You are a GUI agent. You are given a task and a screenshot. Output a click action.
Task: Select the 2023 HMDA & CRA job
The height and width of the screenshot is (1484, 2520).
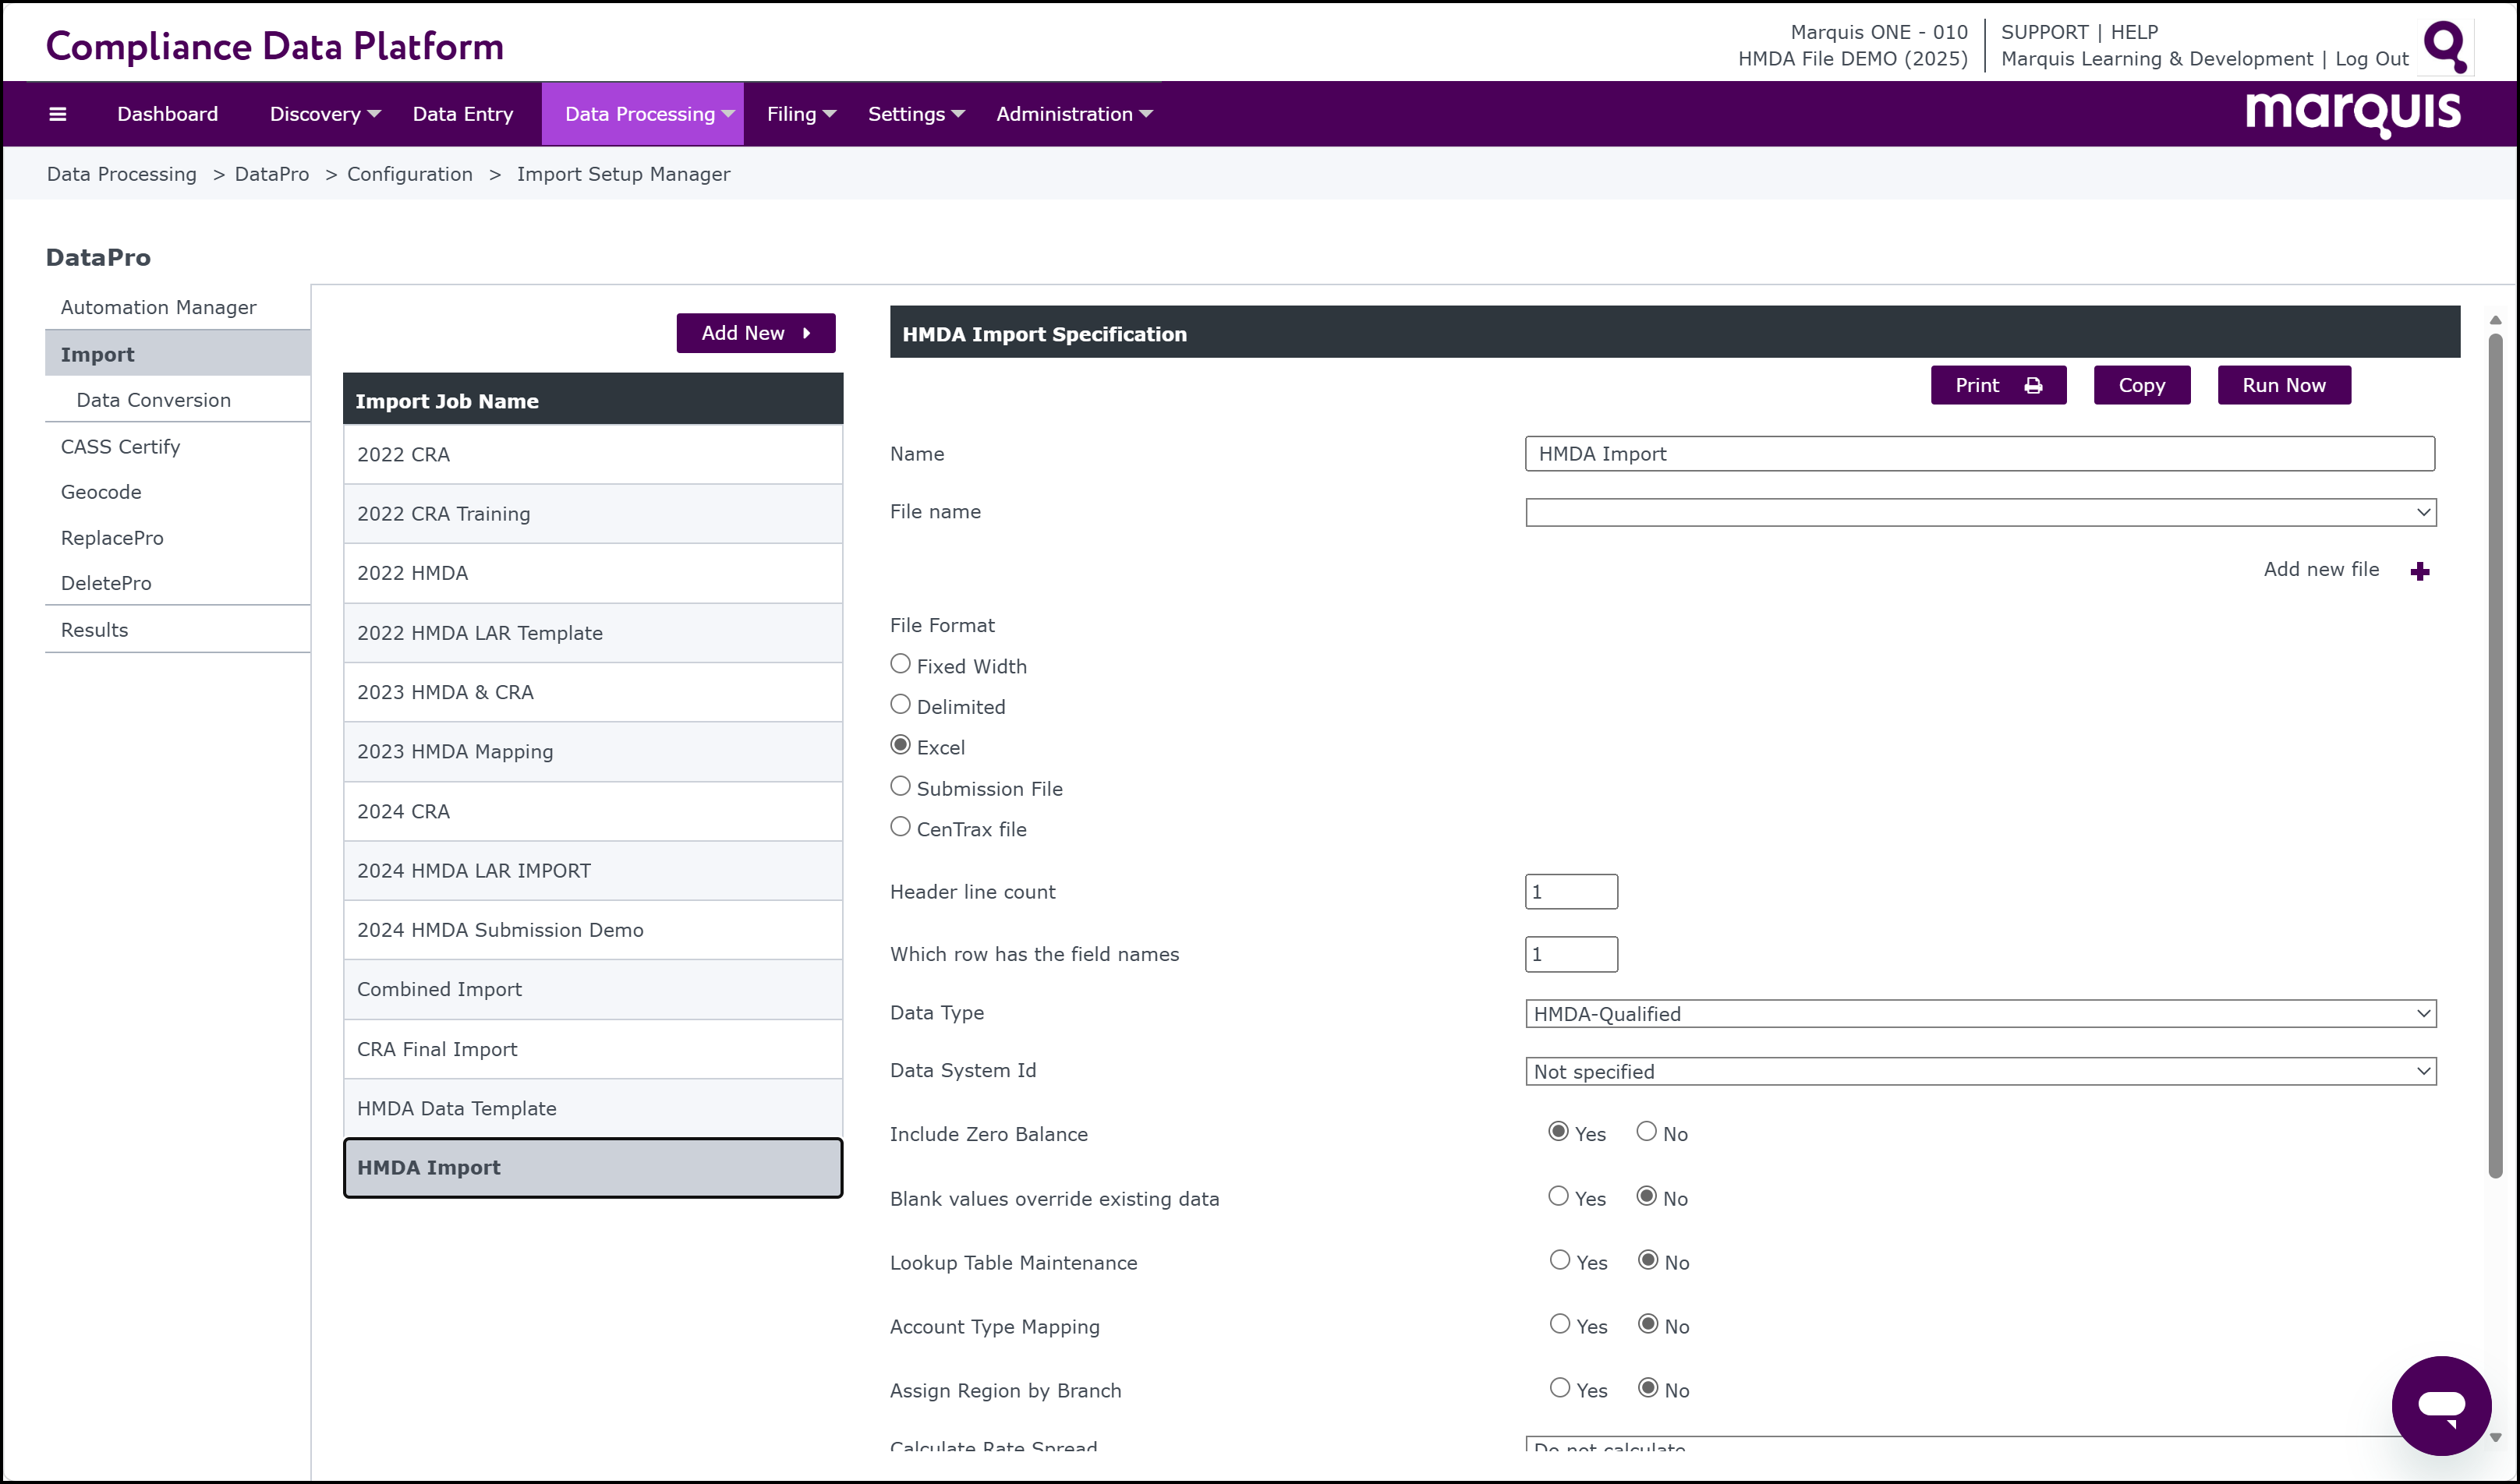pyautogui.click(x=593, y=692)
